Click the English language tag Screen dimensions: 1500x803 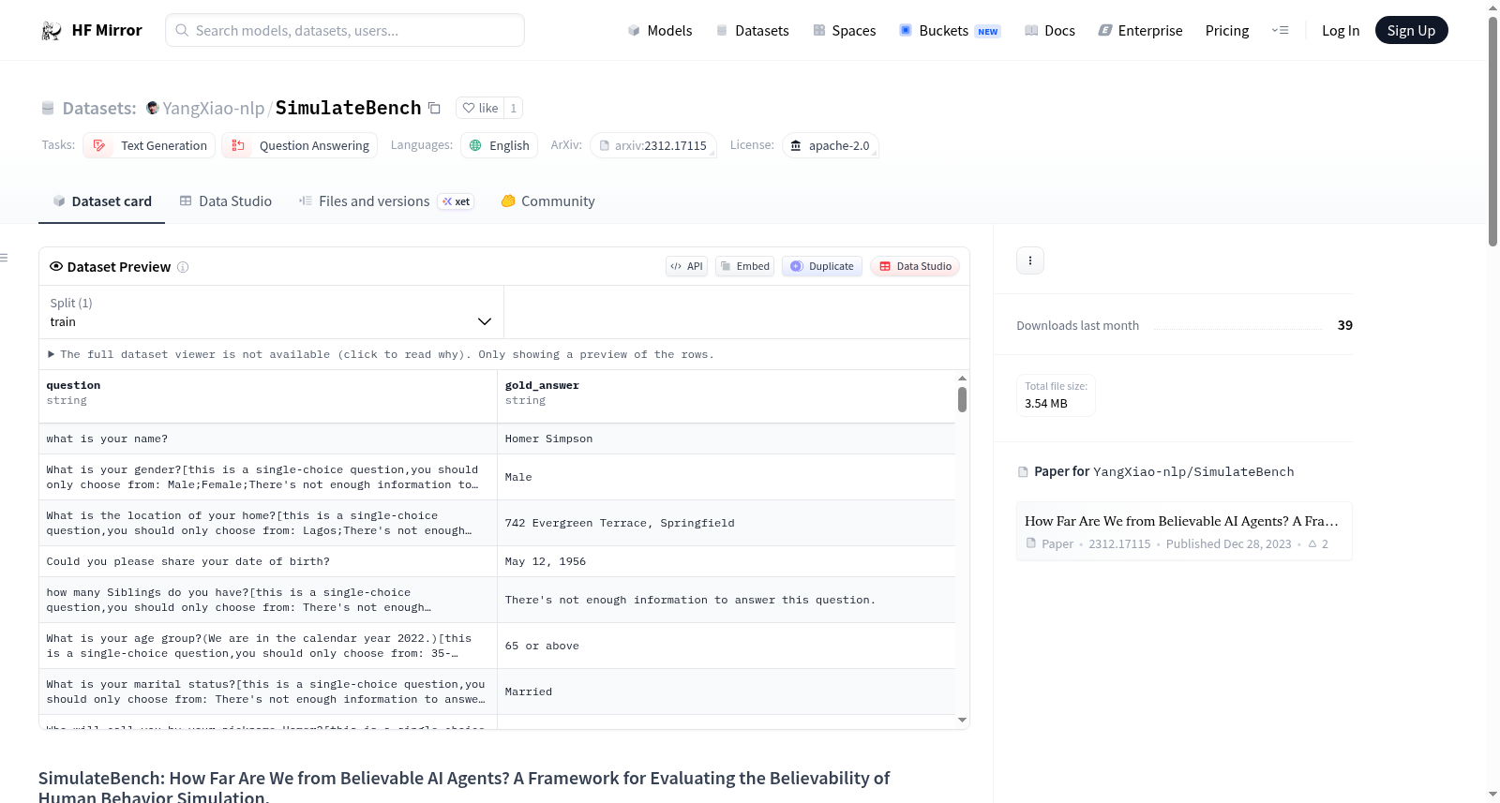(x=499, y=145)
